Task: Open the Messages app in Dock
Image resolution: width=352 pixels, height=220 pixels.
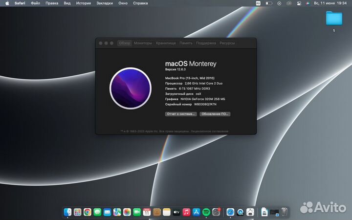Action: (x=97, y=212)
